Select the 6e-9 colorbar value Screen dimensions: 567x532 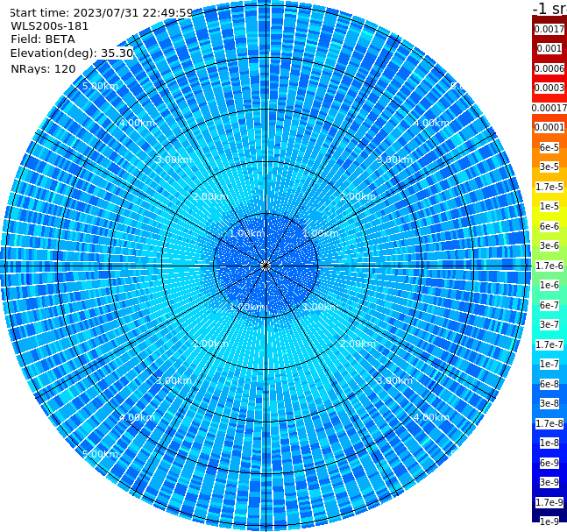click(549, 463)
